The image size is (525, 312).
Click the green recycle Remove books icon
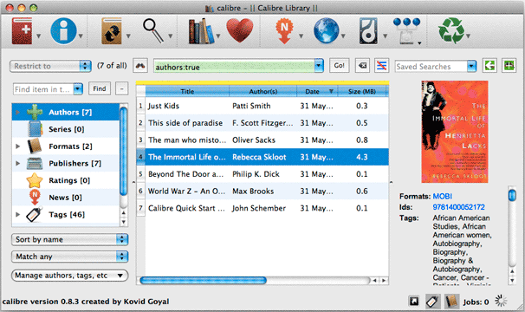pyautogui.click(x=451, y=31)
